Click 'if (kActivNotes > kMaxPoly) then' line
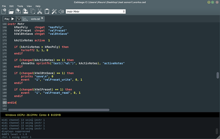 click(41, 47)
